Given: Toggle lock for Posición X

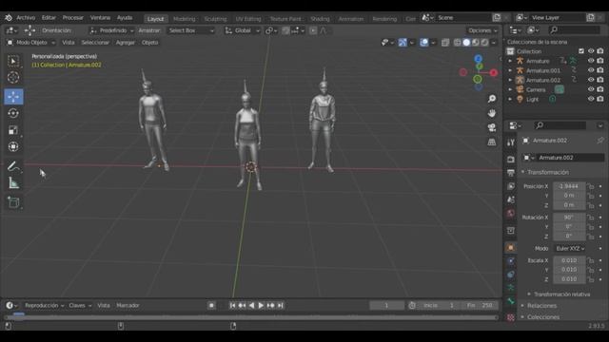Looking at the screenshot, I should (591, 186).
